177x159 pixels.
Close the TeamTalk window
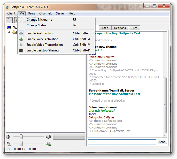[x=164, y=6]
